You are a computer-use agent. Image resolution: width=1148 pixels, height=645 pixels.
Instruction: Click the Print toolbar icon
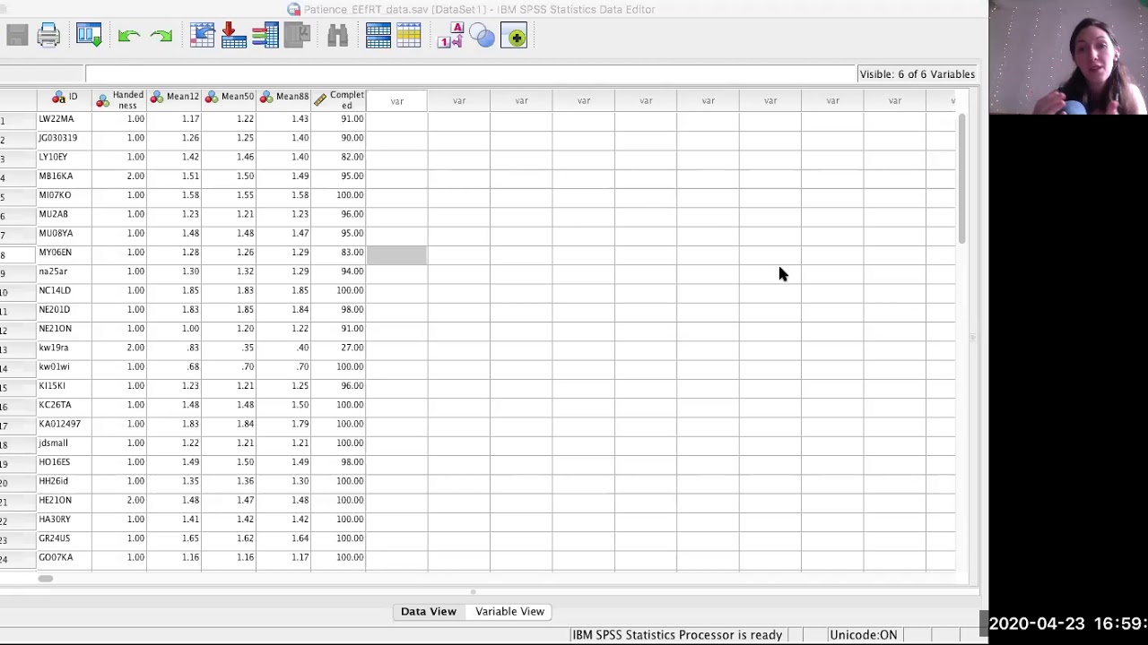click(x=48, y=36)
